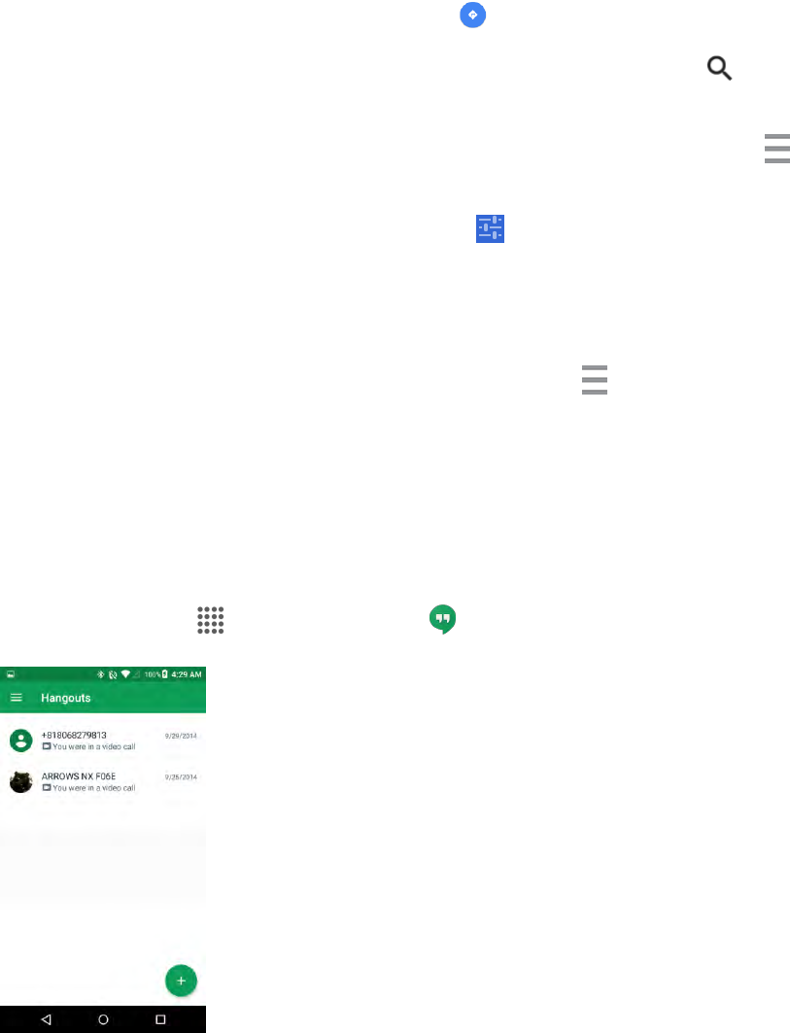Click the blue directions arrow icon
This screenshot has height=1033, width=790.
point(472,15)
